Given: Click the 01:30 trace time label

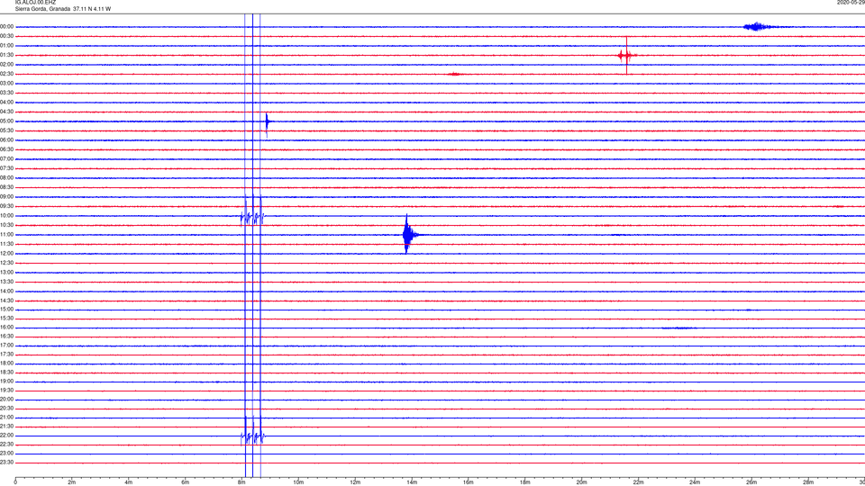Looking at the screenshot, I should 7,55.
